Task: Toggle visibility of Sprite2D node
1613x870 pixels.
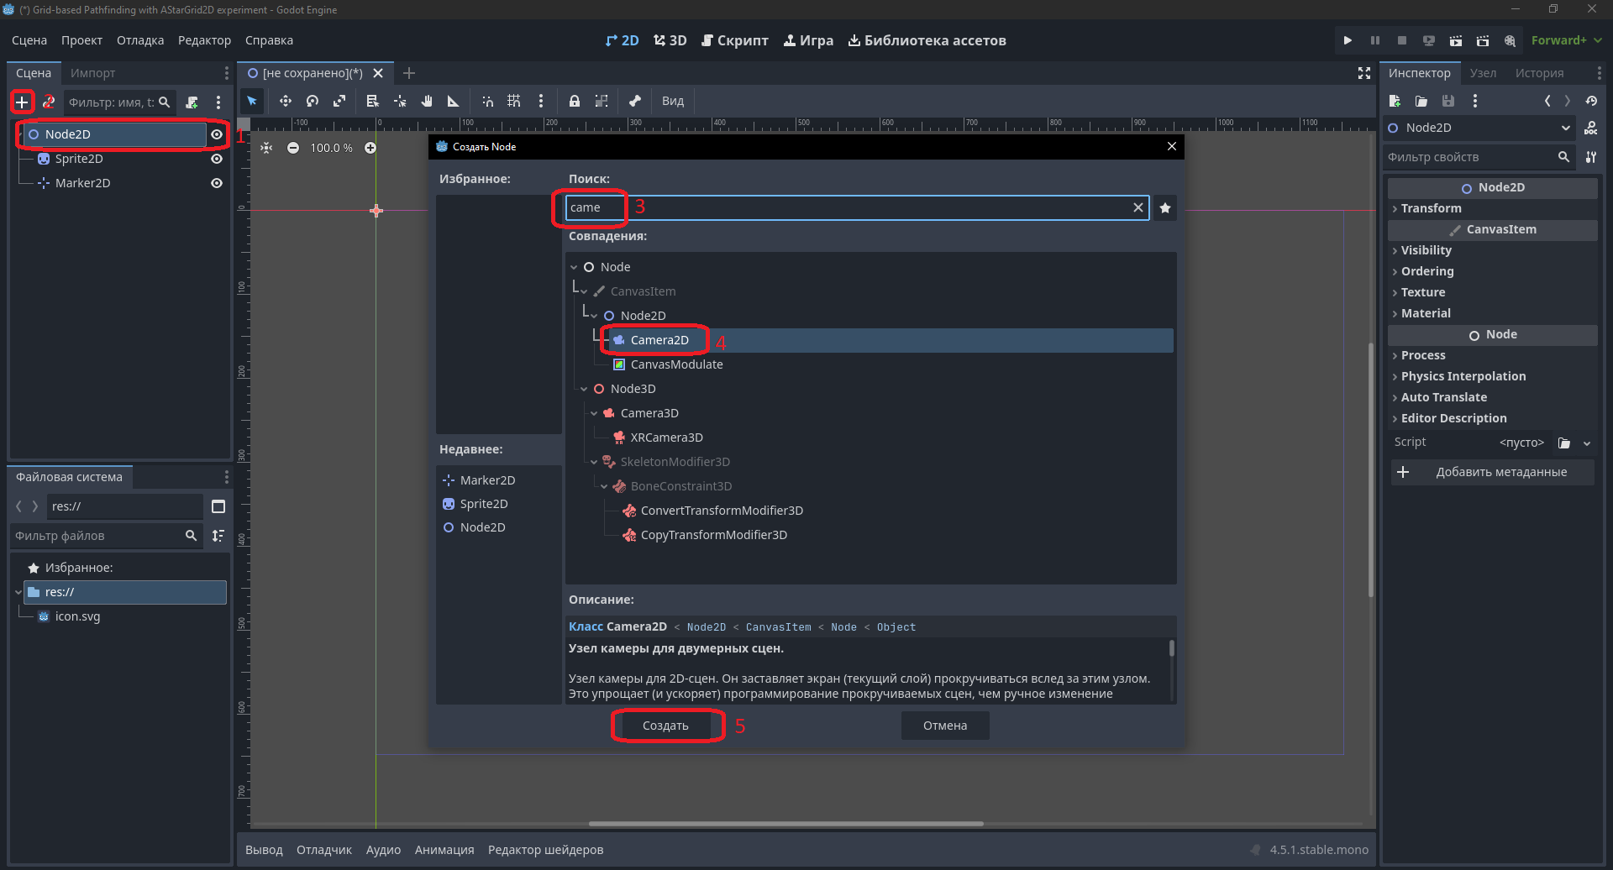Action: pos(217,159)
